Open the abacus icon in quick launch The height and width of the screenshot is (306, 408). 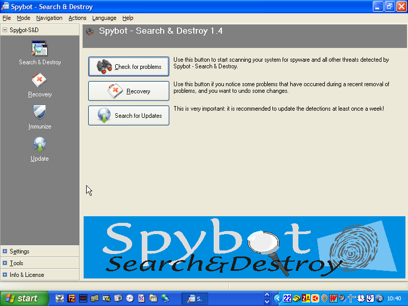[83, 298]
